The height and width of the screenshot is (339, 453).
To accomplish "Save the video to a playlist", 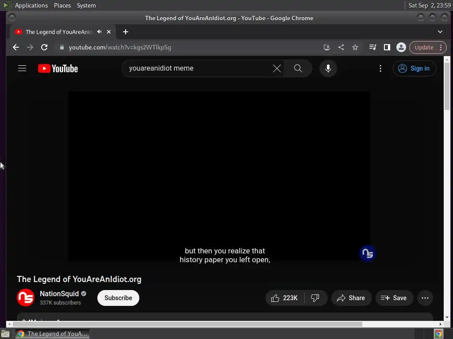I will [394, 298].
